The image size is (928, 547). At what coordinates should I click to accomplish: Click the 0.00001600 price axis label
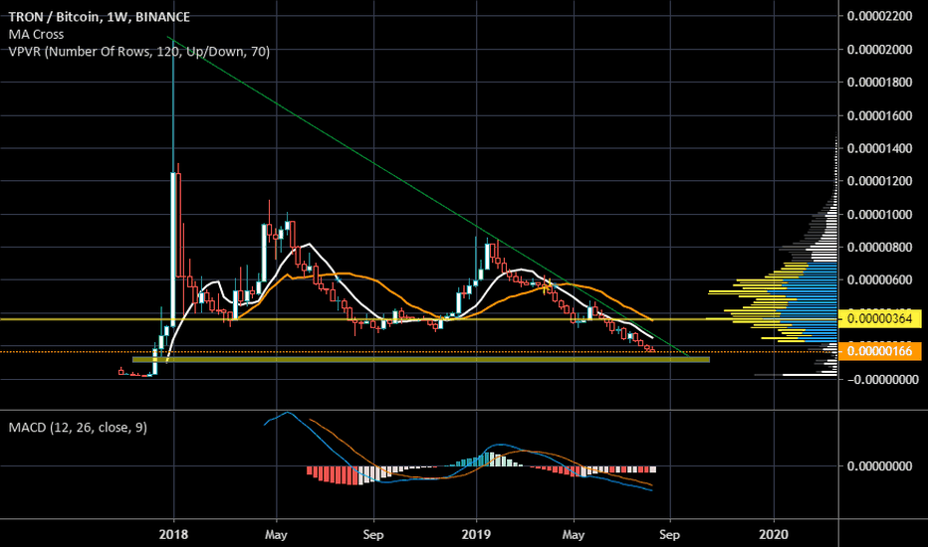point(879,115)
